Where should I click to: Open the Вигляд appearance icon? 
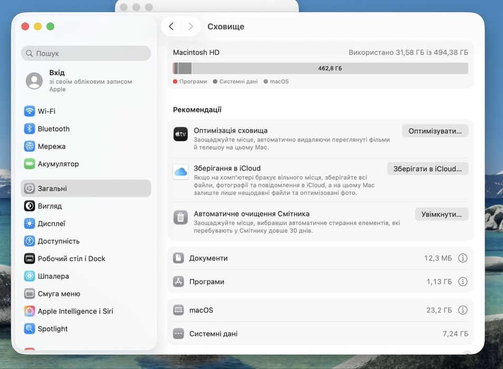pyautogui.click(x=29, y=206)
